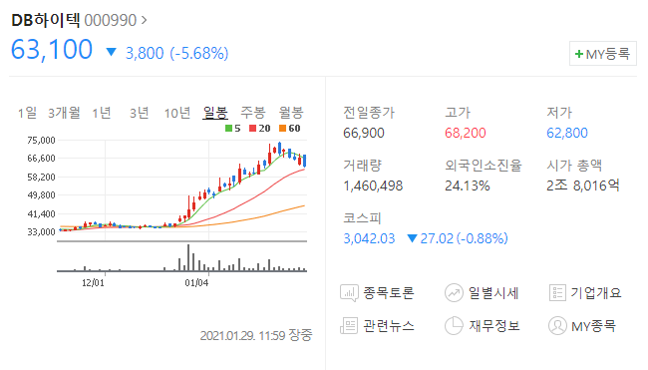Click the previous close value 66,900
The height and width of the screenshot is (370, 648).
pos(364,133)
